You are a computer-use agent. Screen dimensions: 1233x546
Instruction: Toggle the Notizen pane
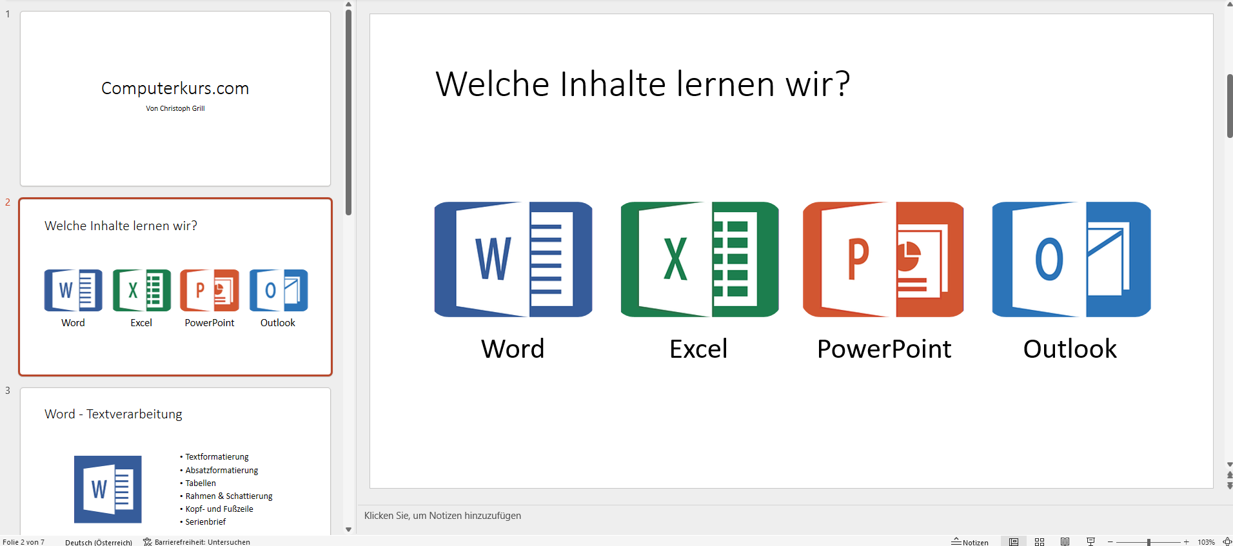[970, 542]
